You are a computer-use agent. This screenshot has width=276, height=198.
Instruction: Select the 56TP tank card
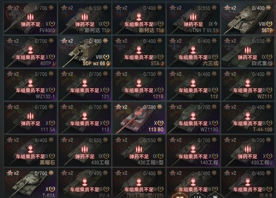(247, 19)
